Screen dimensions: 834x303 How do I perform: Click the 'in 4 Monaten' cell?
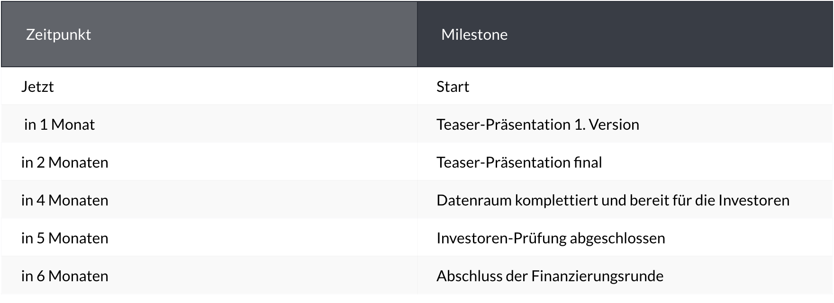64,200
